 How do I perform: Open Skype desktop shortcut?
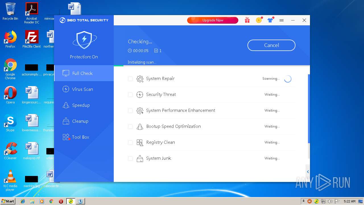point(10,123)
